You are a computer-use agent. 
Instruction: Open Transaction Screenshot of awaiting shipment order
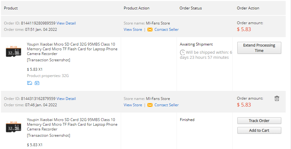49,60
